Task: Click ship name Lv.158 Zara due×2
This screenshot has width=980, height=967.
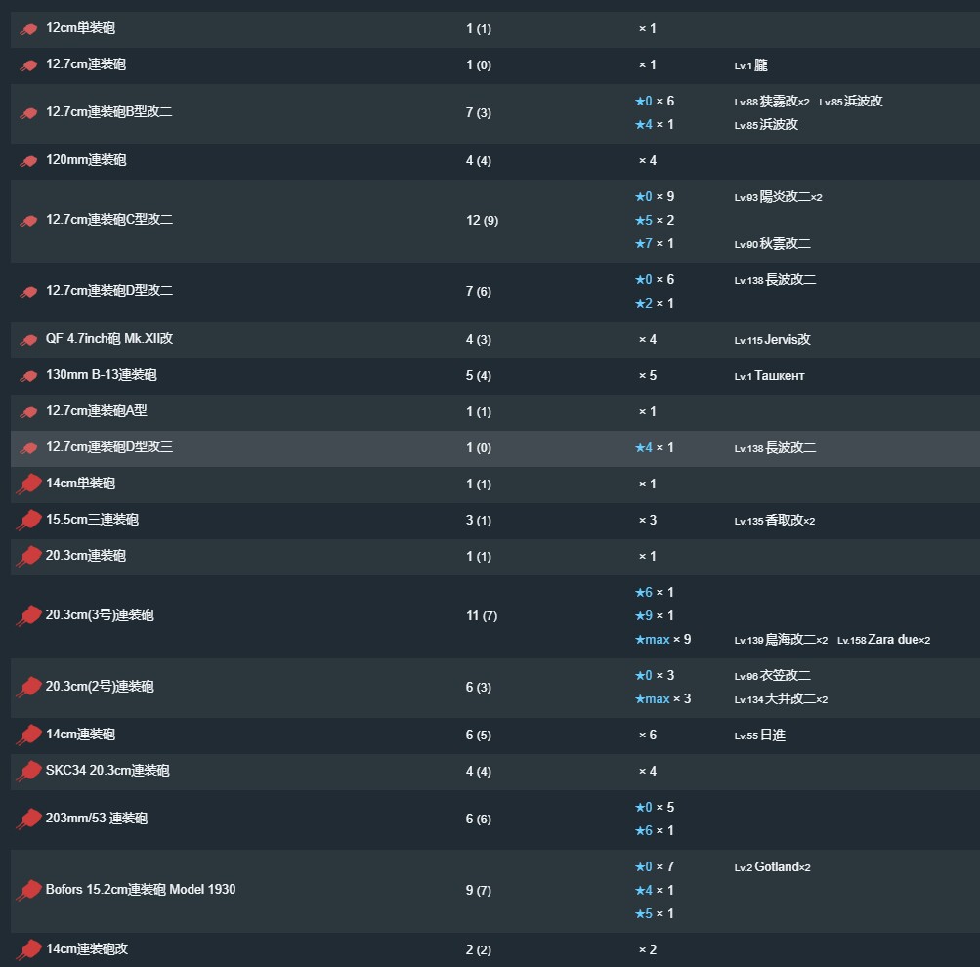Action: point(883,639)
